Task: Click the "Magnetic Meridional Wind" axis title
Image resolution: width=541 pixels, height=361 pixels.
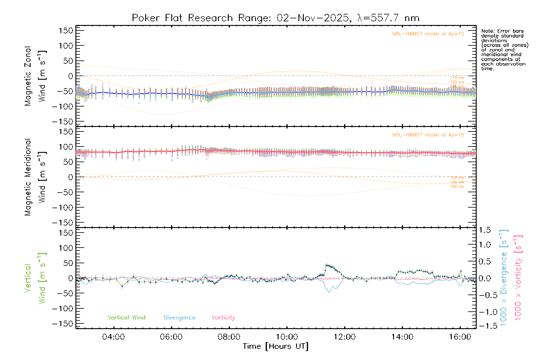Action: click(x=35, y=177)
